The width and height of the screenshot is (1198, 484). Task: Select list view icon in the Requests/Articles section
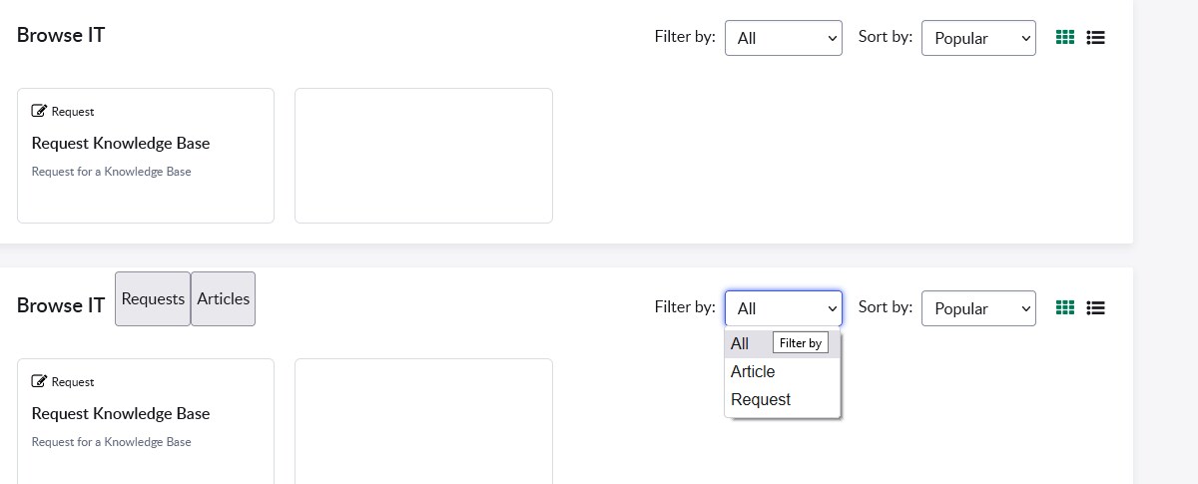[1095, 308]
